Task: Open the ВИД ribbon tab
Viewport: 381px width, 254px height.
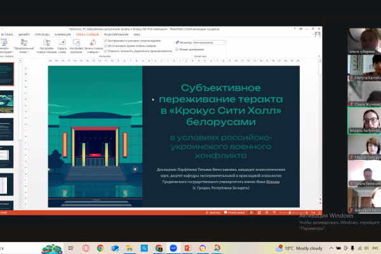Action: coord(137,34)
